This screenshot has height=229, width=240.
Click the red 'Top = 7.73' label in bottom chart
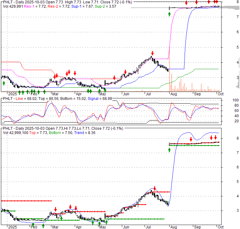(x=38, y=133)
